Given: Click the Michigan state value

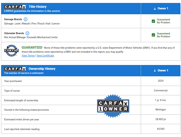Looking at the screenshot, I should coord(161,110).
